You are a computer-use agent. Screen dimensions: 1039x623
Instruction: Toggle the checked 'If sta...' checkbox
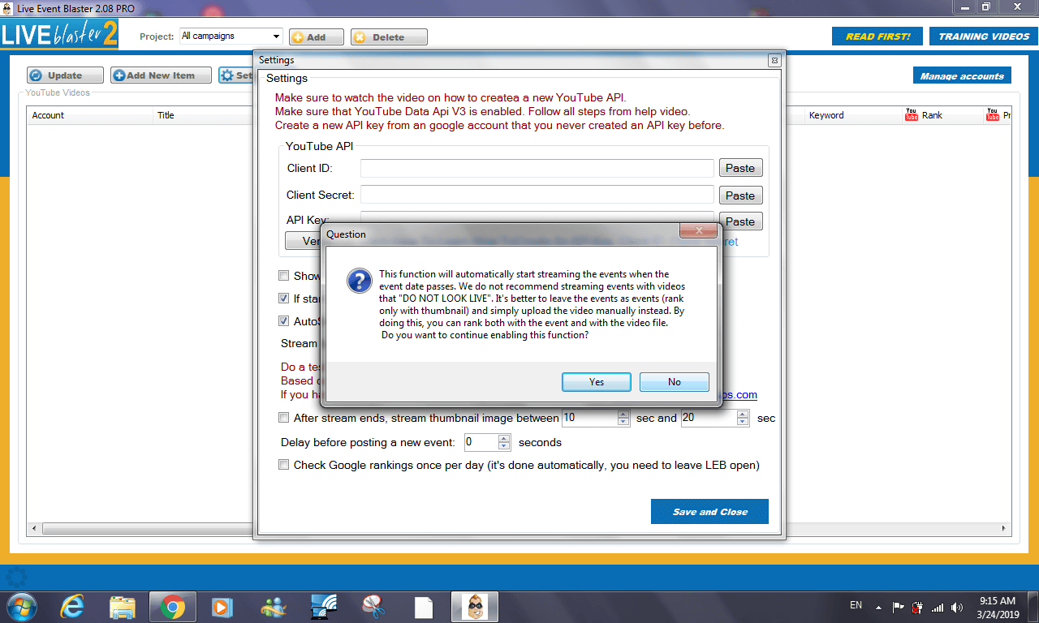(283, 299)
